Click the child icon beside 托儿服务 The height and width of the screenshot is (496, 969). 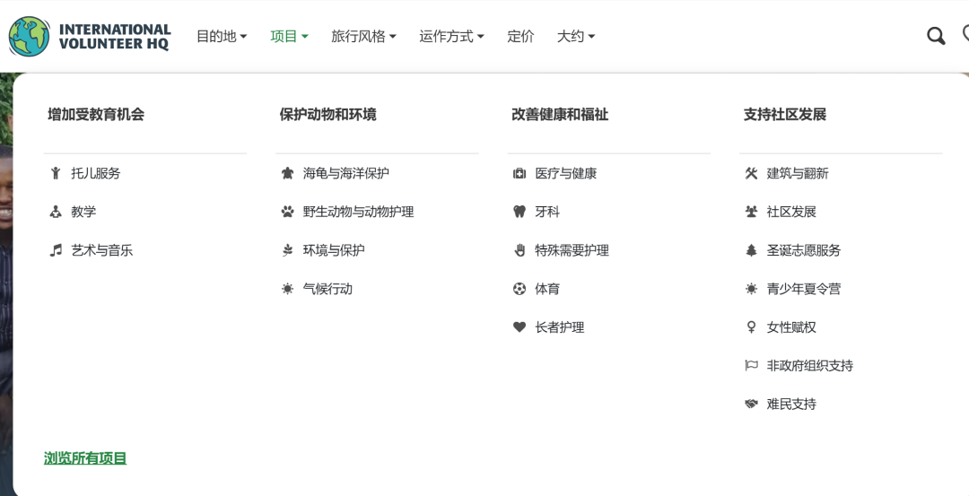click(x=56, y=173)
